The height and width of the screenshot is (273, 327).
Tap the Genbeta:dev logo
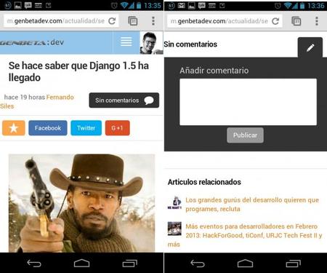click(x=32, y=43)
